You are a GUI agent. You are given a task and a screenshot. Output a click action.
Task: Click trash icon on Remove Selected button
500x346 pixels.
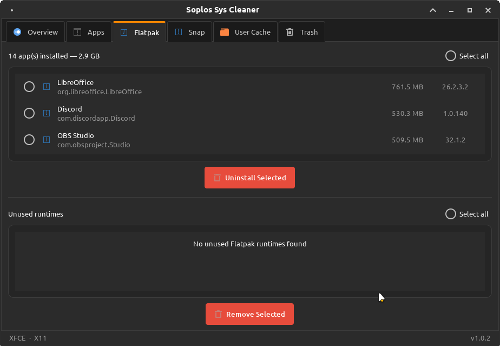click(x=218, y=314)
